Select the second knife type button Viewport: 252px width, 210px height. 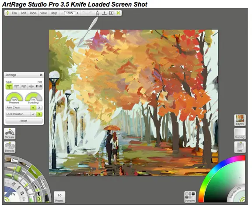tap(17, 86)
